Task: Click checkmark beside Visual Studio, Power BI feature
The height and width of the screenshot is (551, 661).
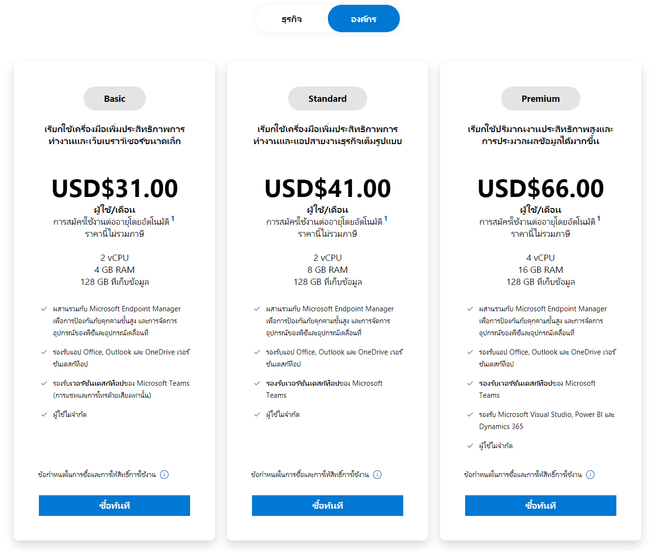Action: click(x=470, y=415)
